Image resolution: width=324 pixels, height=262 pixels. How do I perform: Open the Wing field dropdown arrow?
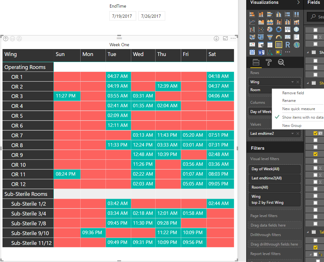point(292,82)
